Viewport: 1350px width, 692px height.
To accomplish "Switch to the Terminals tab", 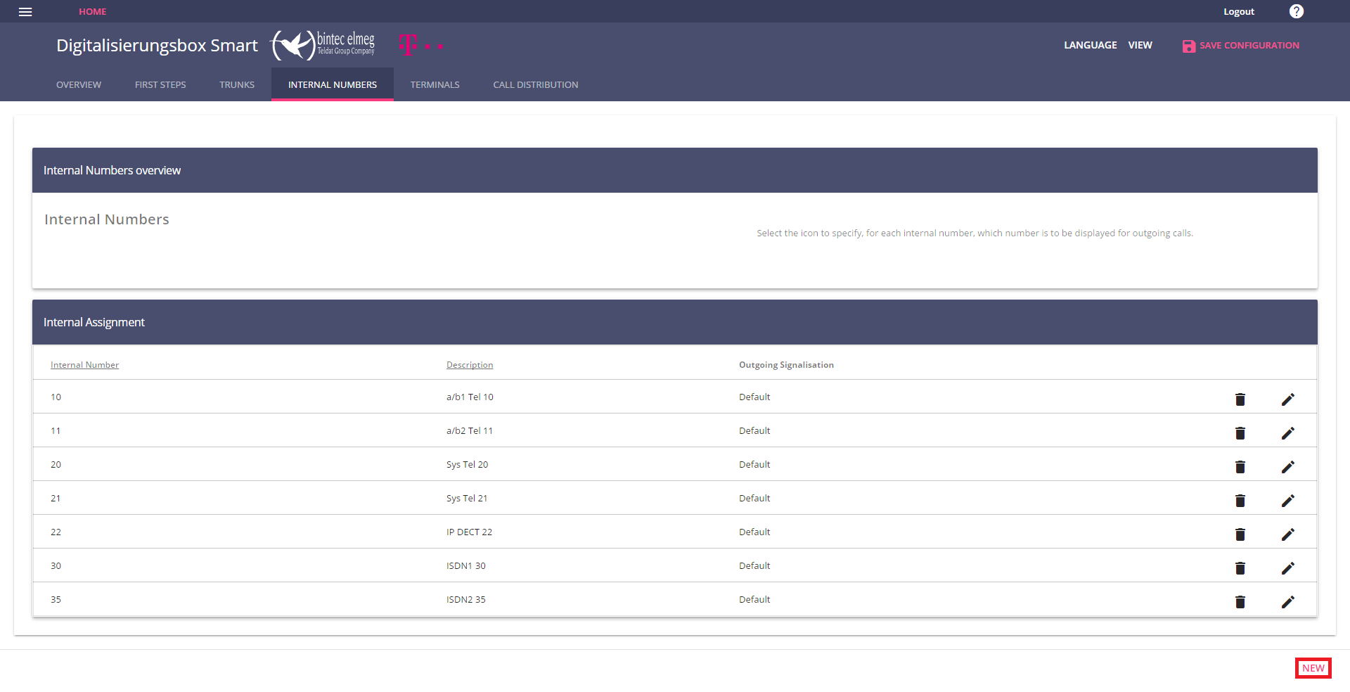I will tap(435, 84).
